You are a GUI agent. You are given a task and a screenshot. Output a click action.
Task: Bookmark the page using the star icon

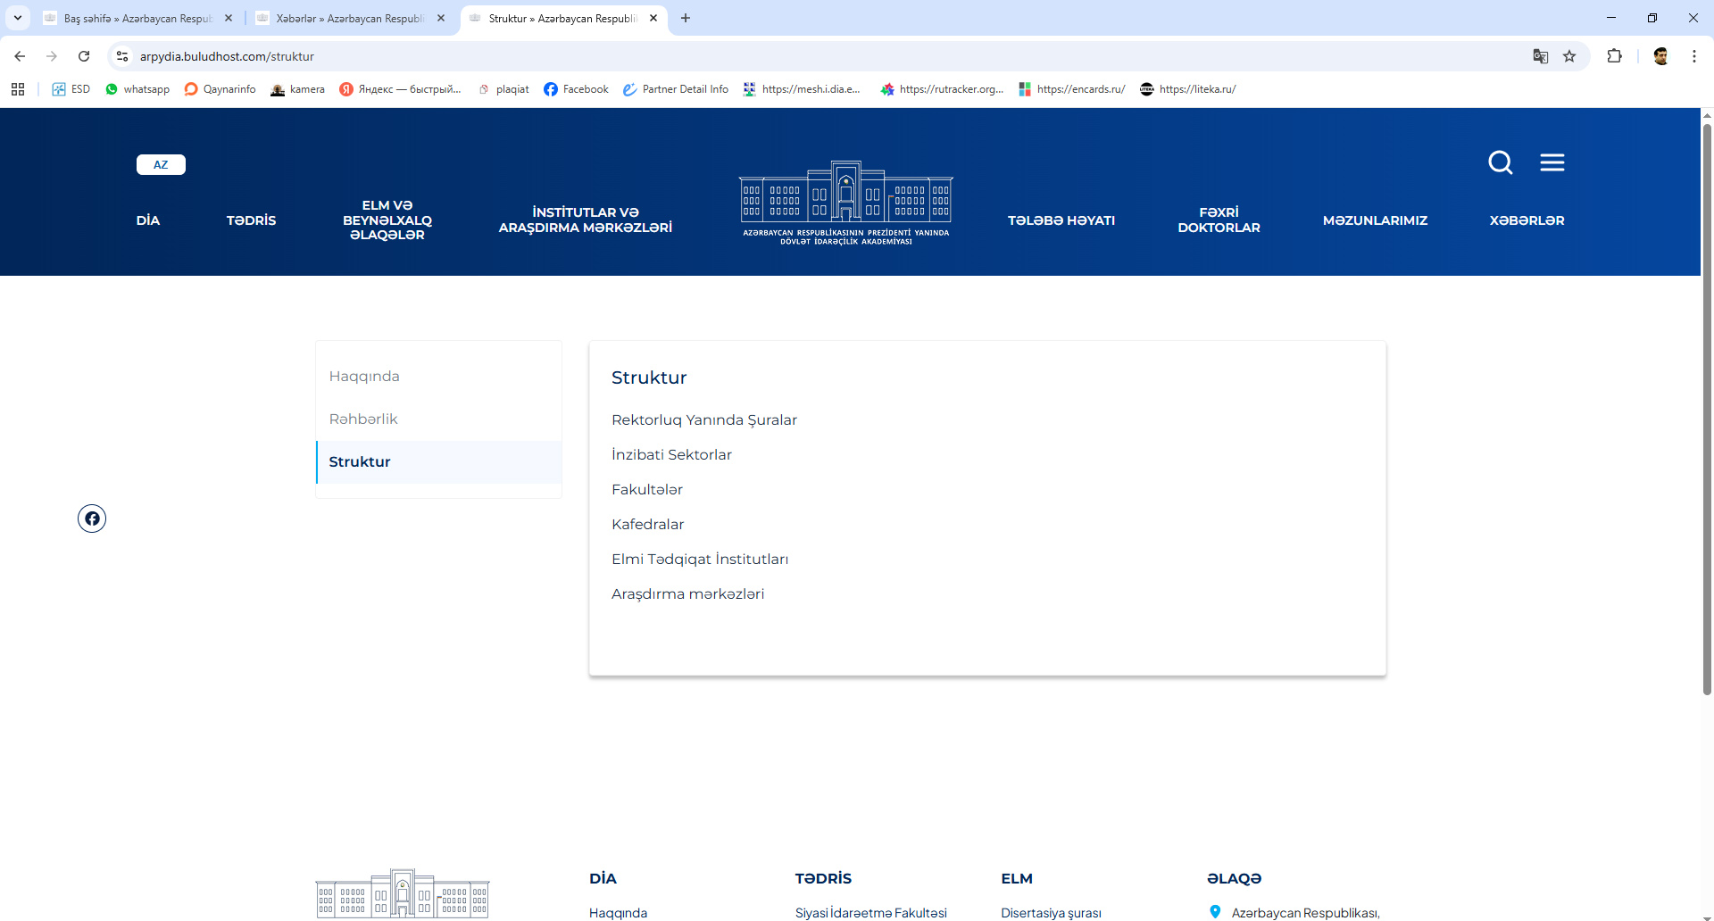click(x=1570, y=56)
